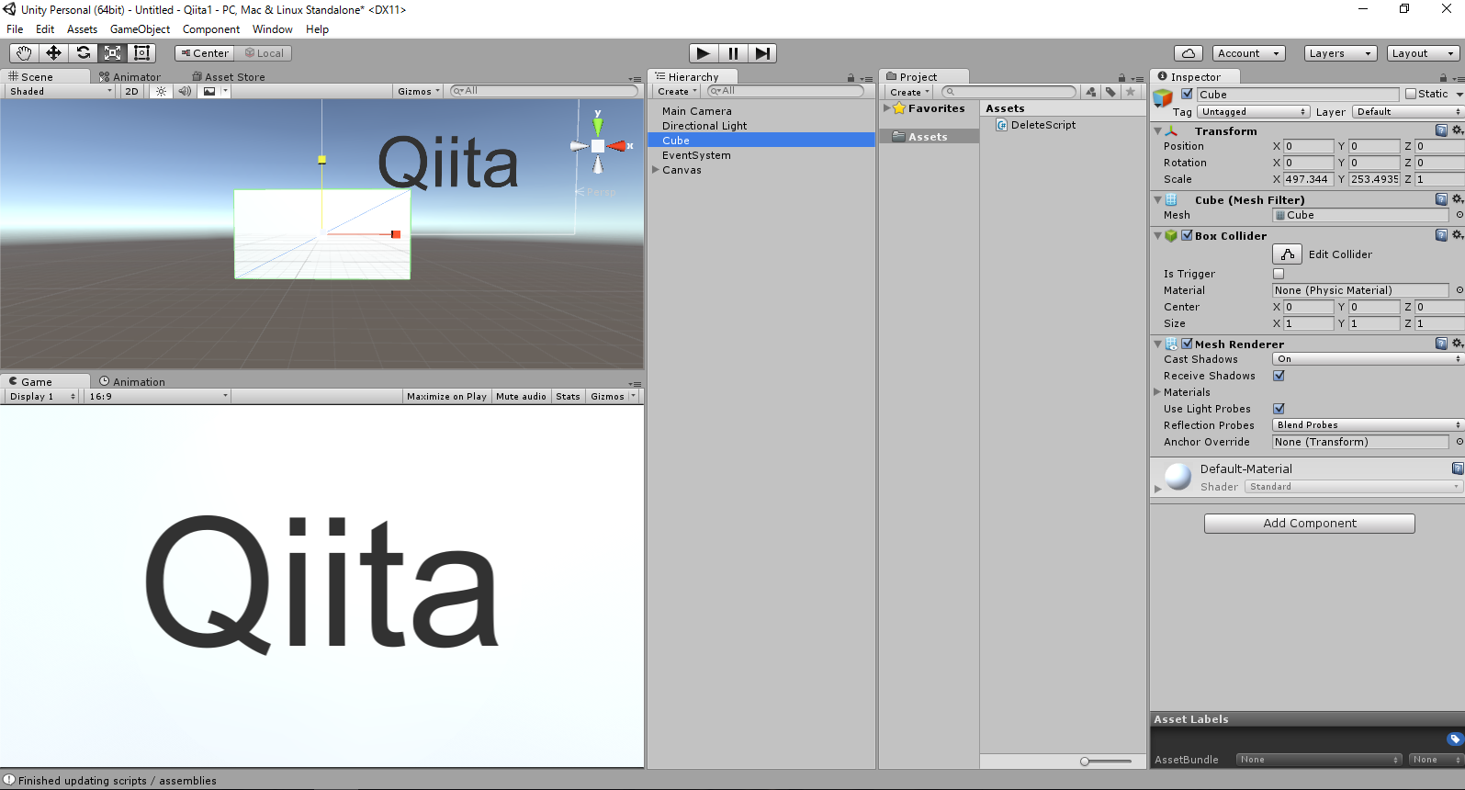Viewport: 1465px width, 790px height.
Task: Open the Reflection Probes dropdown
Action: 1368,425
